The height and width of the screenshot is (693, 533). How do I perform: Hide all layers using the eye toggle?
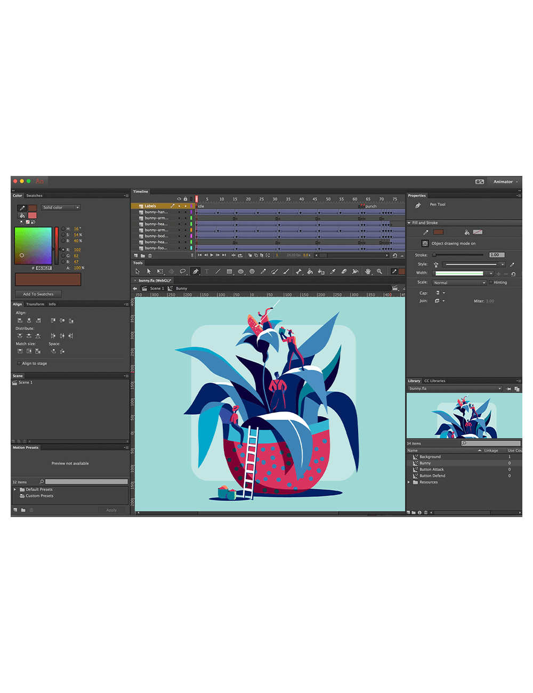click(x=179, y=198)
